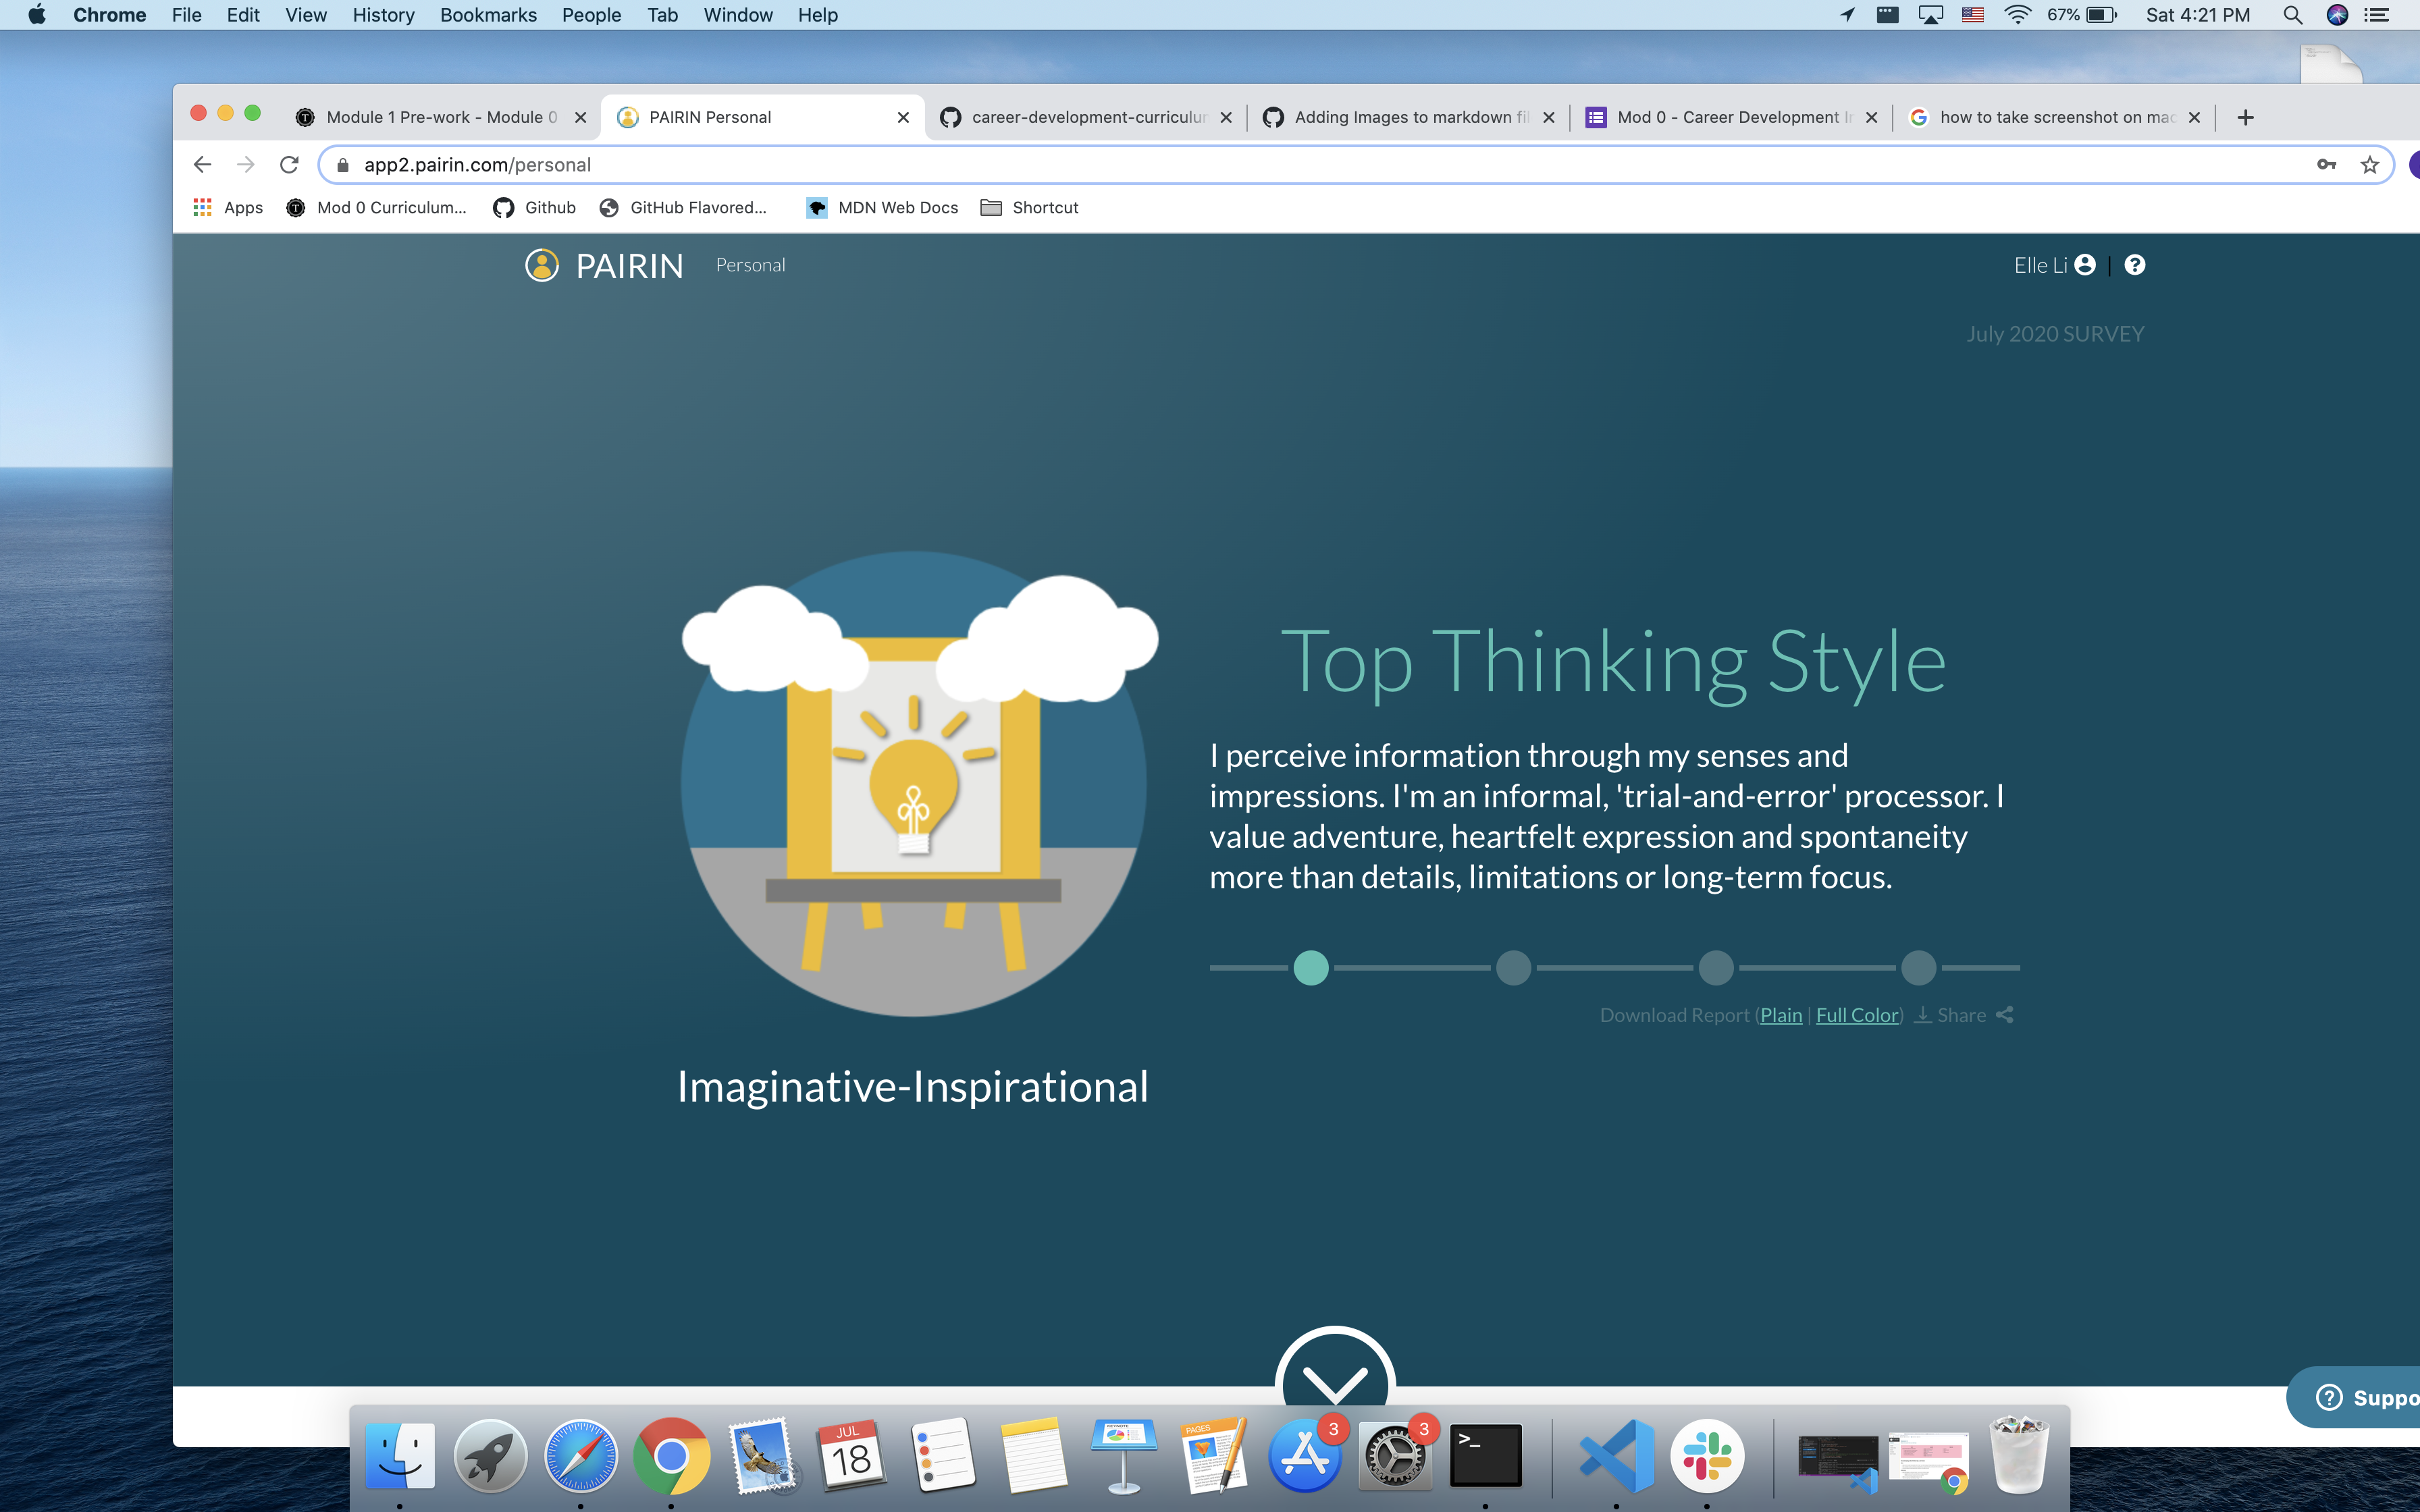Click the PAIRIN logo icon
Viewport: 2420px width, 1512px height.
(x=542, y=265)
